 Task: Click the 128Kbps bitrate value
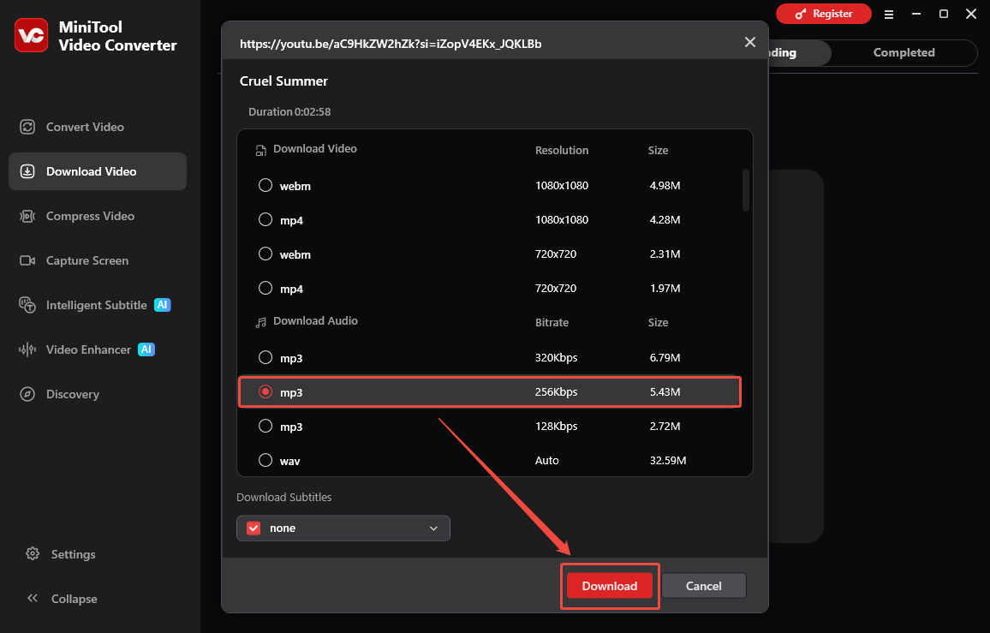click(x=557, y=426)
